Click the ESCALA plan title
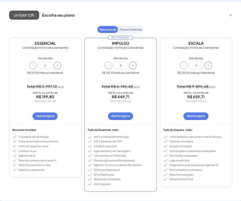Image resolution: width=241 pixels, height=201 pixels. coord(196,43)
